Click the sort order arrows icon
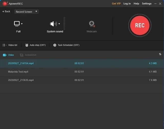Viewport: 164px width, 129px height. pos(160,54)
